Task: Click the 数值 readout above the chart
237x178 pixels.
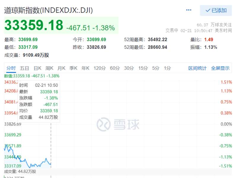Action: [32, 76]
